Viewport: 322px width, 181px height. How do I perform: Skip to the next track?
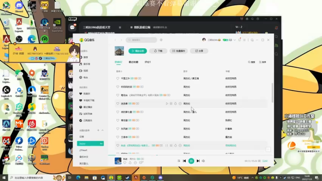click(198, 161)
